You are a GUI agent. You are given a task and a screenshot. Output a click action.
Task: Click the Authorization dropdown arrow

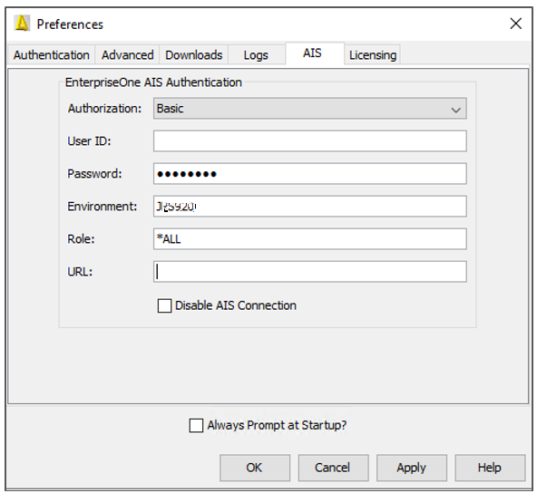(x=456, y=110)
